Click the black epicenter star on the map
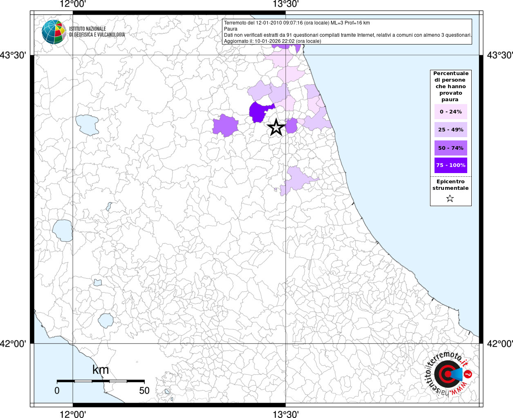The height and width of the screenshot is (418, 513). [x=276, y=127]
